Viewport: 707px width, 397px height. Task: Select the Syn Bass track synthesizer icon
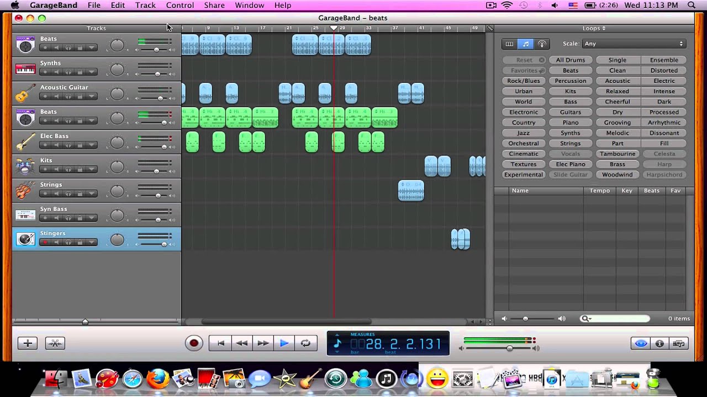[x=25, y=215]
